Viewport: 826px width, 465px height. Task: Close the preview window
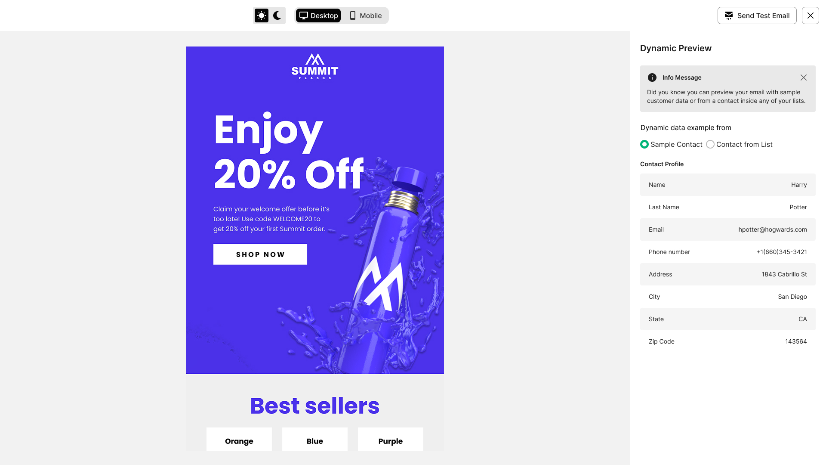[x=810, y=16]
